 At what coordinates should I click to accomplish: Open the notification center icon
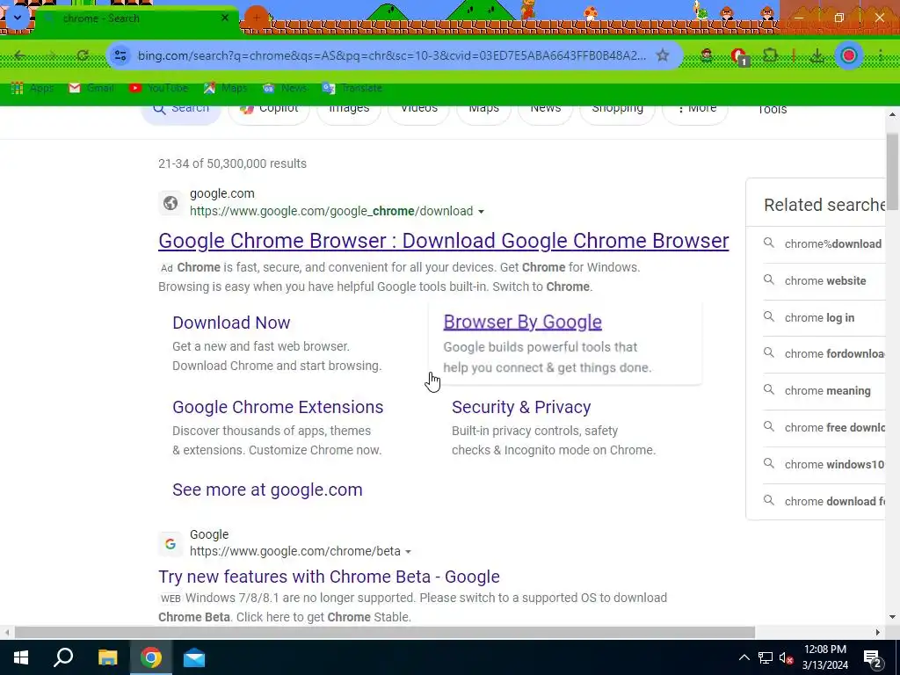click(873, 659)
